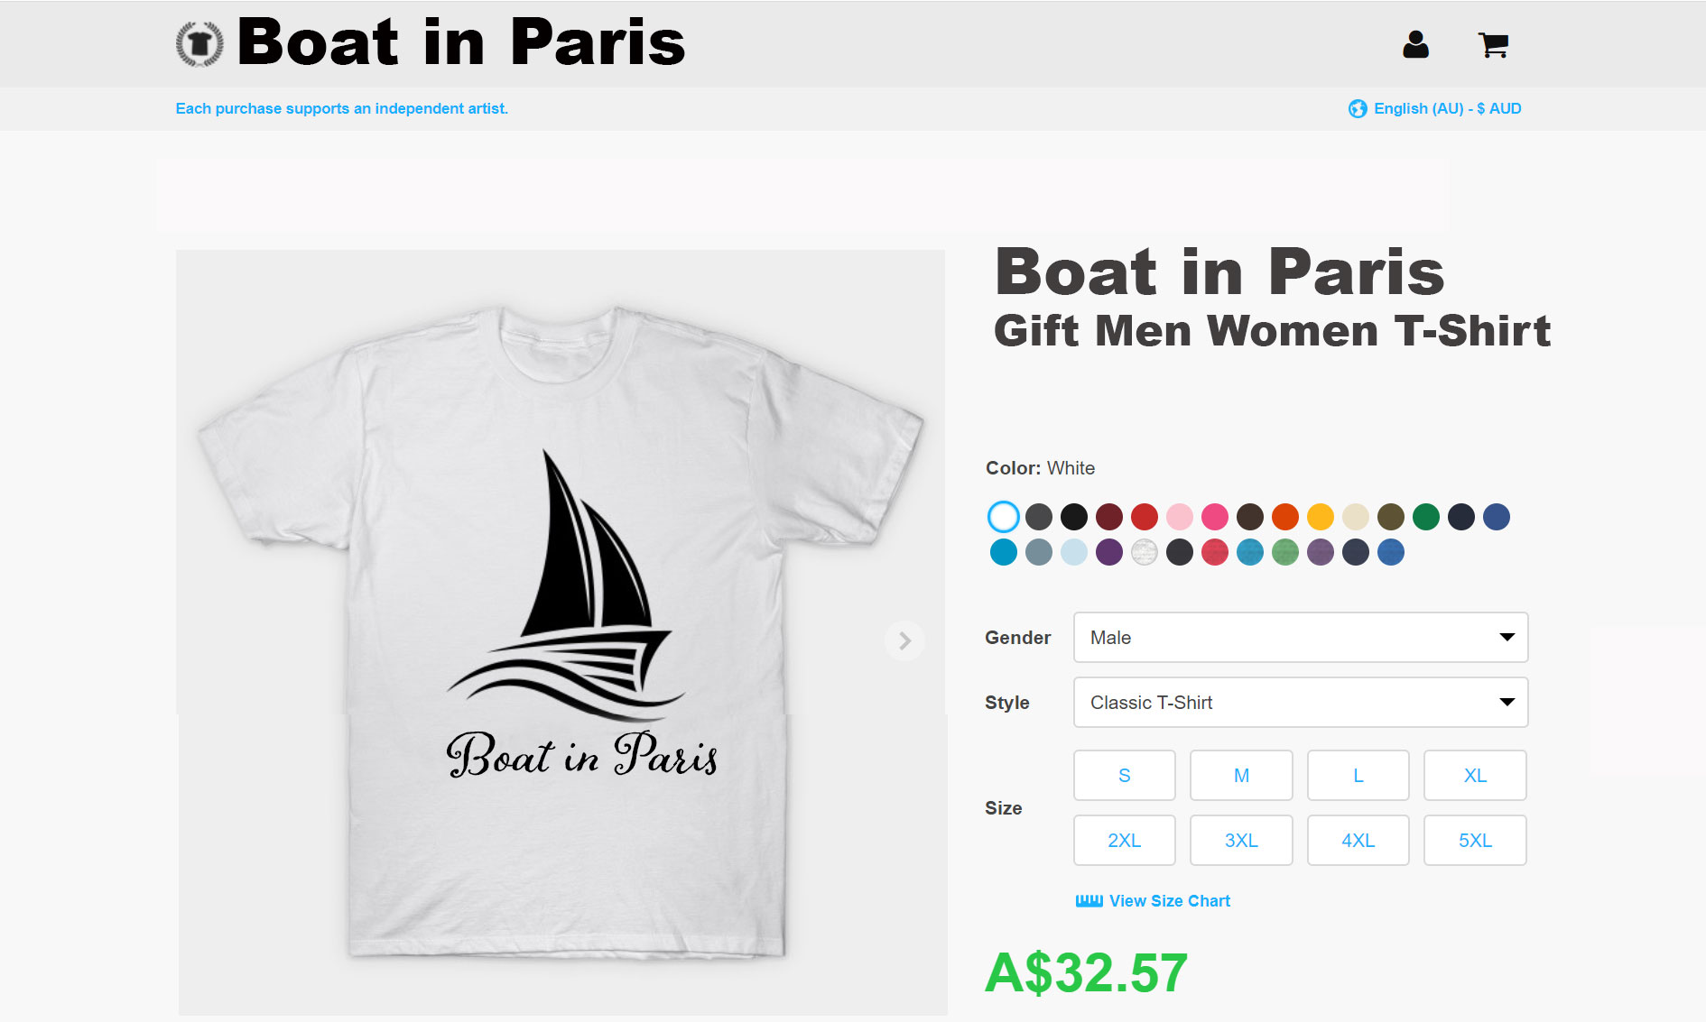
Task: Click the T-shirt logo badge in header
Action: point(199,43)
